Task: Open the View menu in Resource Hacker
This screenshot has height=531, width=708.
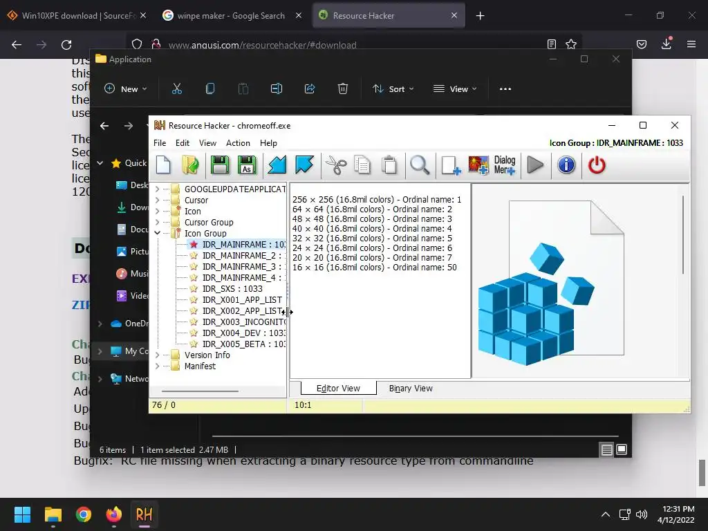Action: tap(207, 143)
